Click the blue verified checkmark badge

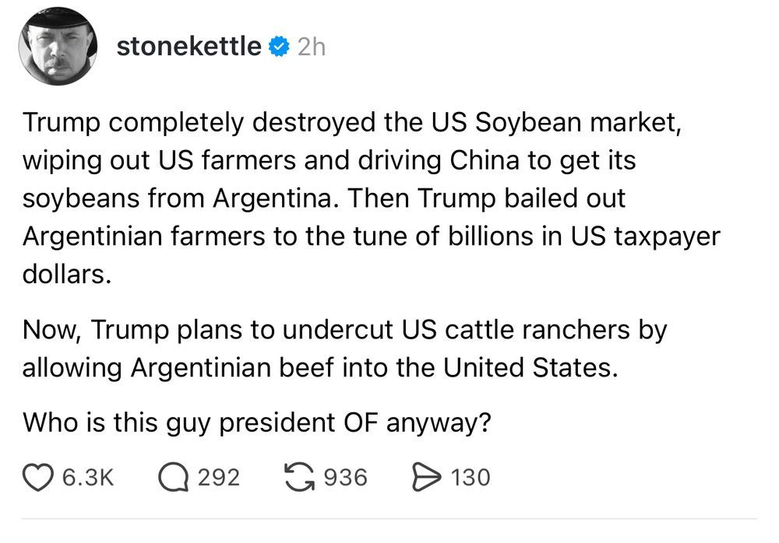(279, 47)
